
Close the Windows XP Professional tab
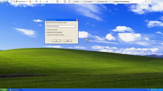131,2
